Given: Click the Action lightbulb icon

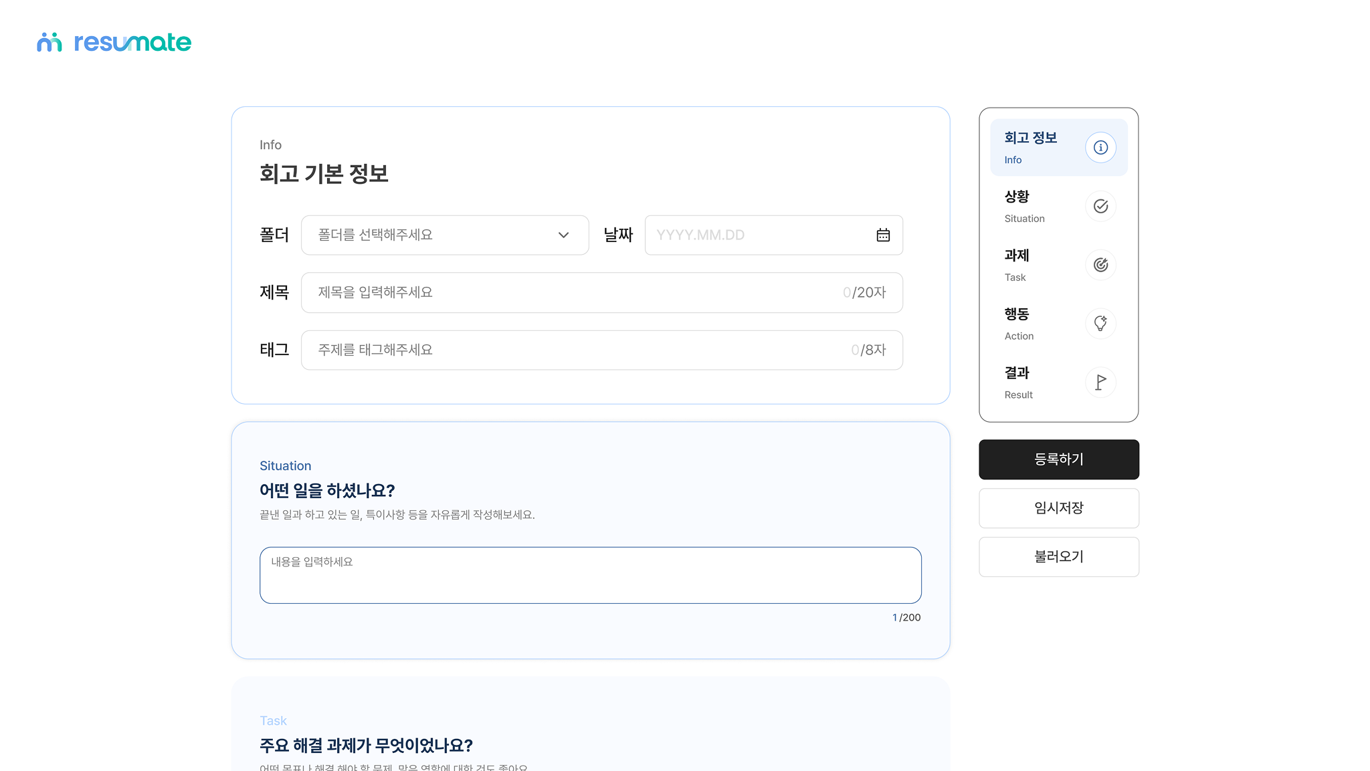Looking at the screenshot, I should pos(1100,324).
